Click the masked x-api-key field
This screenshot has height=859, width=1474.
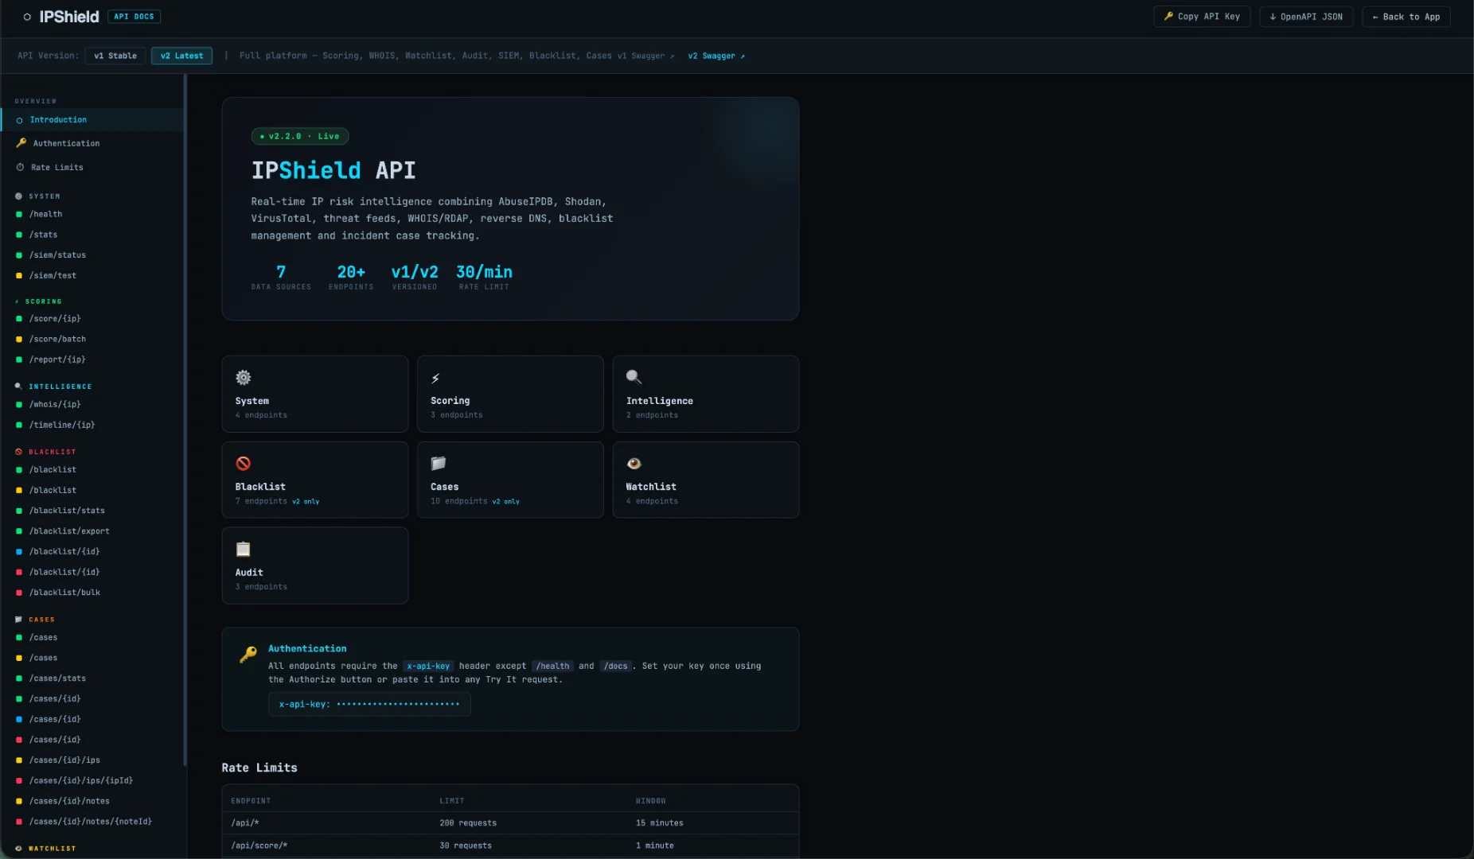pyautogui.click(x=369, y=704)
